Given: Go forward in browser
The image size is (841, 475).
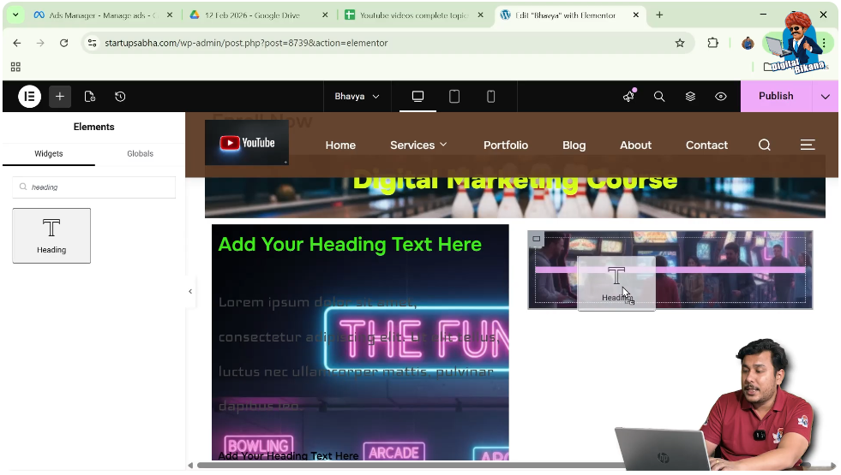Looking at the screenshot, I should pos(40,43).
